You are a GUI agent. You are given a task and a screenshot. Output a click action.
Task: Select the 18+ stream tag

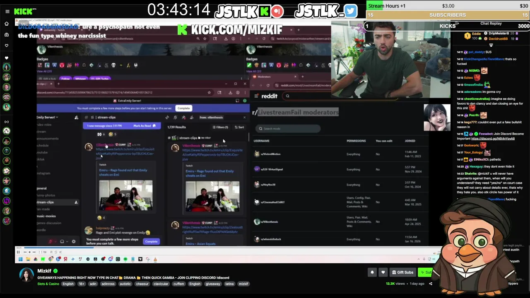82,284
